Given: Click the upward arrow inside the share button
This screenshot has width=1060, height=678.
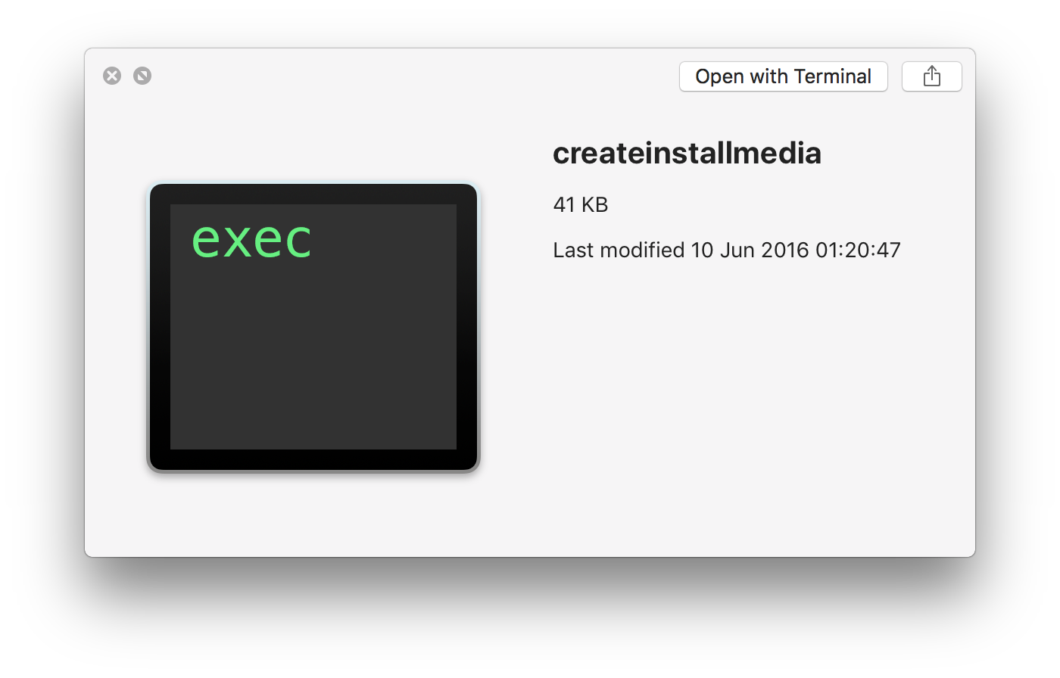Looking at the screenshot, I should (x=932, y=75).
